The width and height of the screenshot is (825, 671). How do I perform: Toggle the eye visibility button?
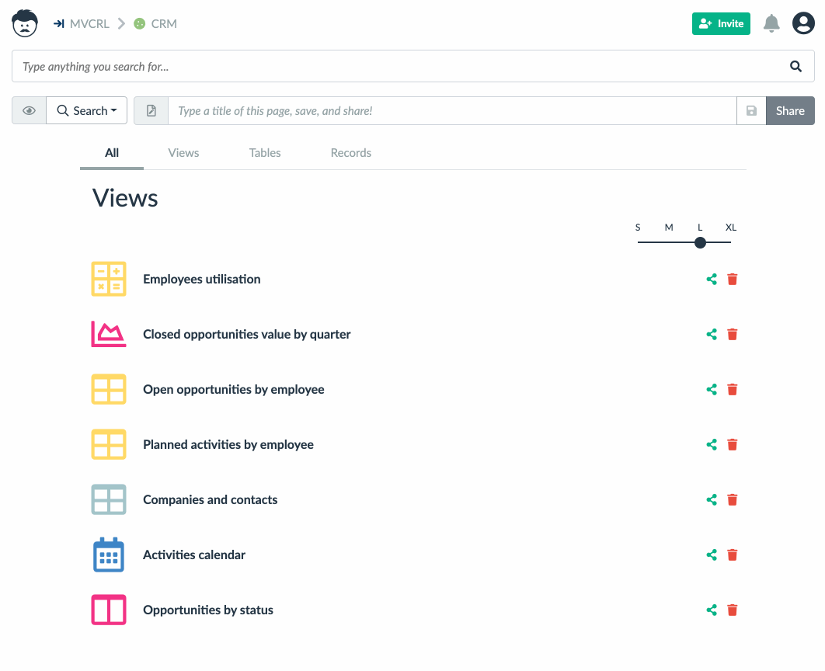29,110
